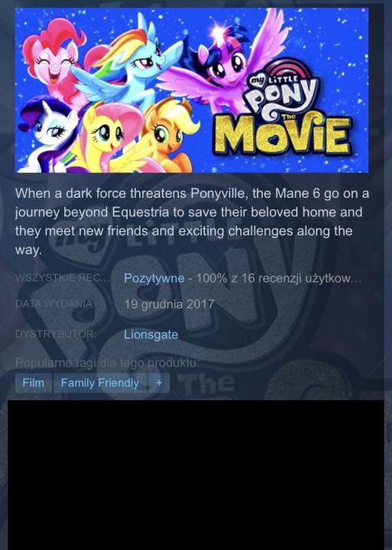Image resolution: width=392 pixels, height=550 pixels.
Task: Select the Film tag
Action: (x=34, y=383)
